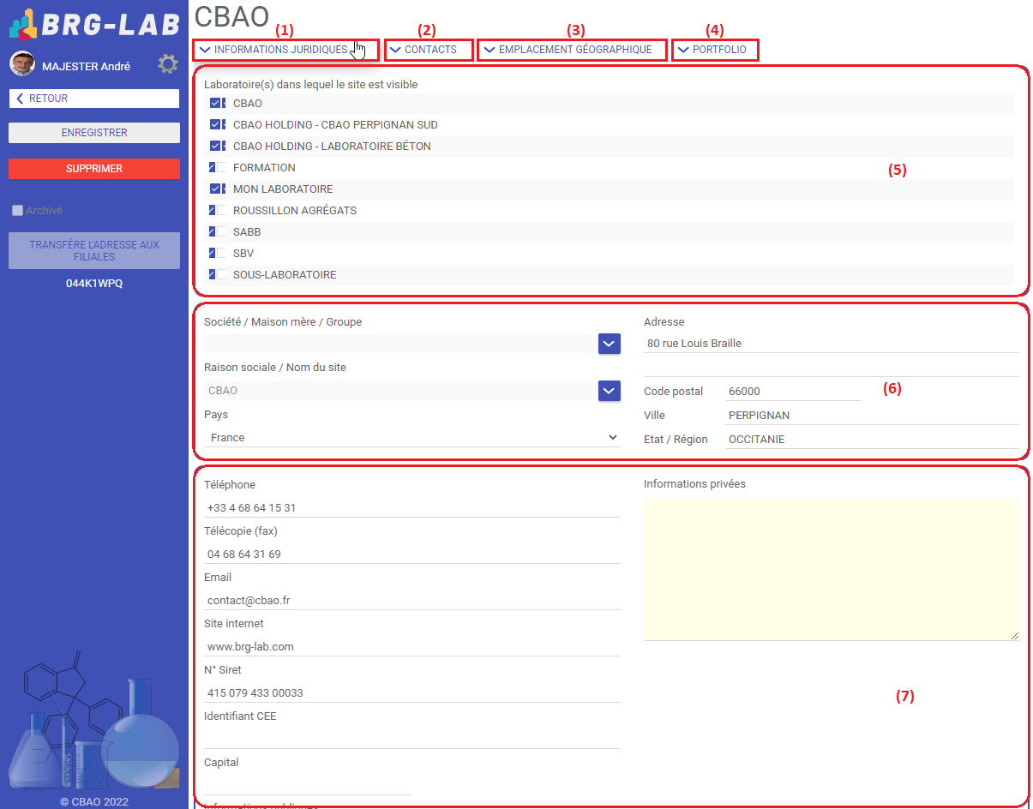Click the Identifiant CEE field
This screenshot has width=1033, height=809.
pos(412,739)
